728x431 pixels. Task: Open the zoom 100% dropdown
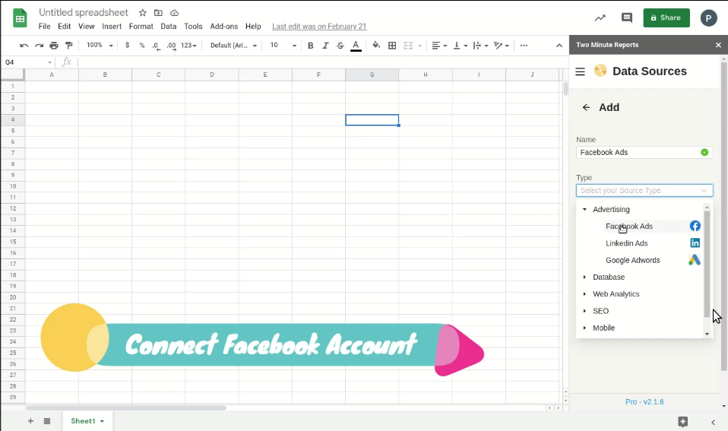pos(100,45)
